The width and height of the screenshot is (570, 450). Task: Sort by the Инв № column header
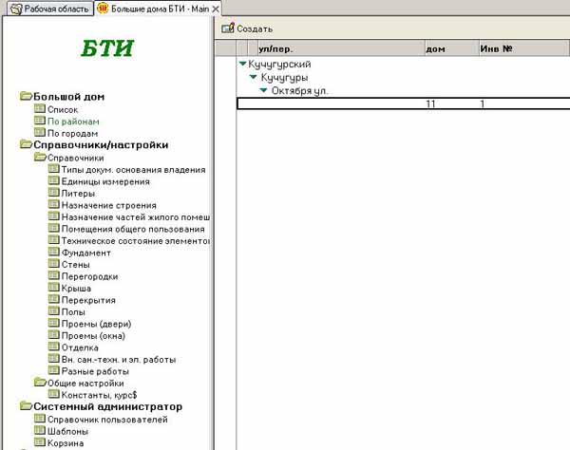pos(523,48)
